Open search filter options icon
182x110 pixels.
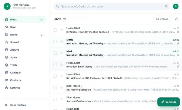click(x=166, y=6)
